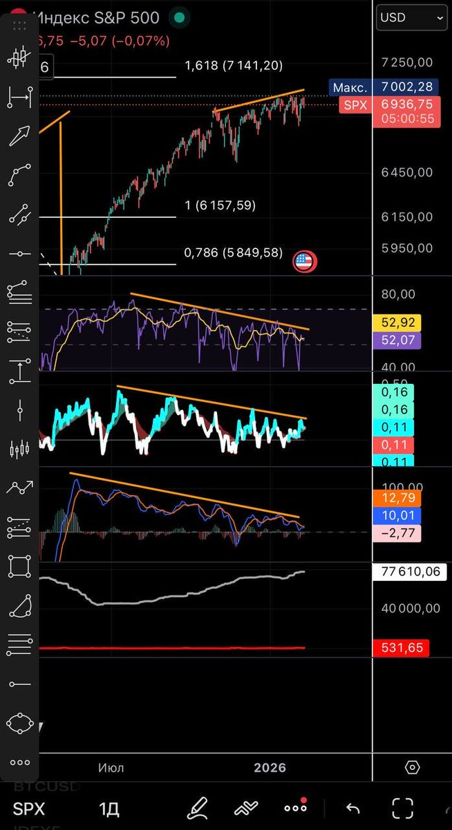This screenshot has width=452, height=830.
Task: Tap the price change −5,07 (−0,07%) text
Action: click(x=119, y=41)
